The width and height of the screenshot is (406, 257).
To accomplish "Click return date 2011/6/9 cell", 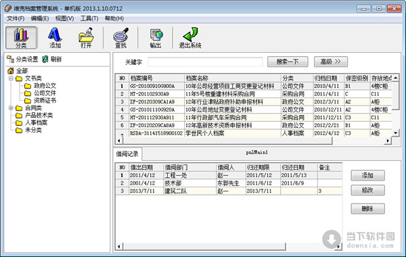I will (299, 183).
